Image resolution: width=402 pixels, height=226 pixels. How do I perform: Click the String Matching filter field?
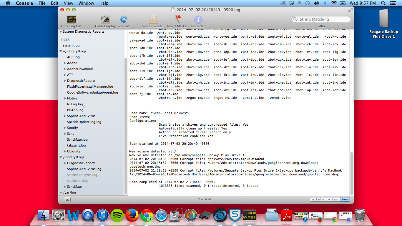321,19
